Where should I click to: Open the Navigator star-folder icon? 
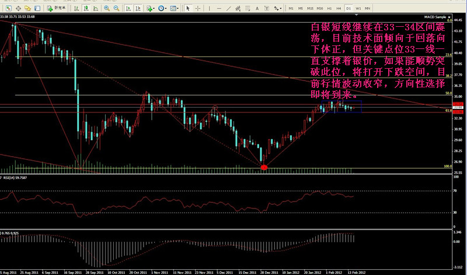27,8
